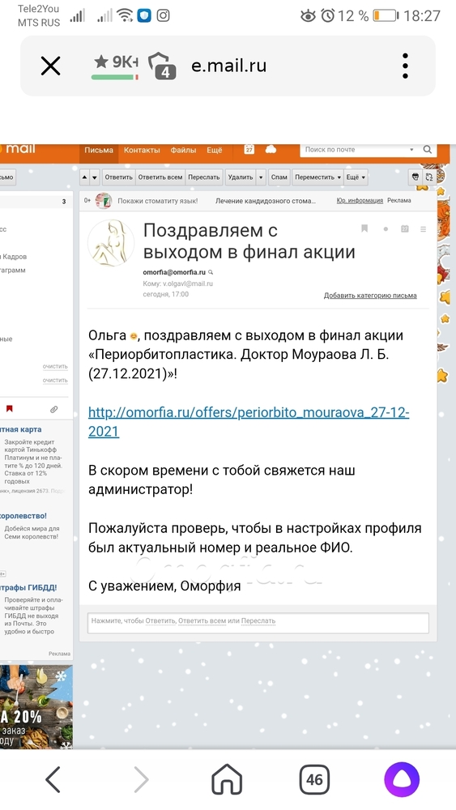This screenshot has width=456, height=810.
Task: Open the toolbar Ещё dropdown
Action: point(356,177)
